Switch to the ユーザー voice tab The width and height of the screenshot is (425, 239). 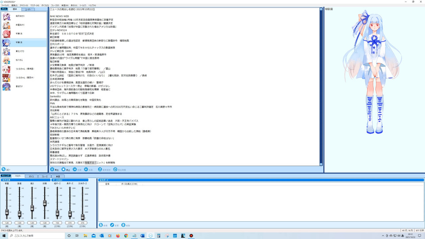[28, 9]
